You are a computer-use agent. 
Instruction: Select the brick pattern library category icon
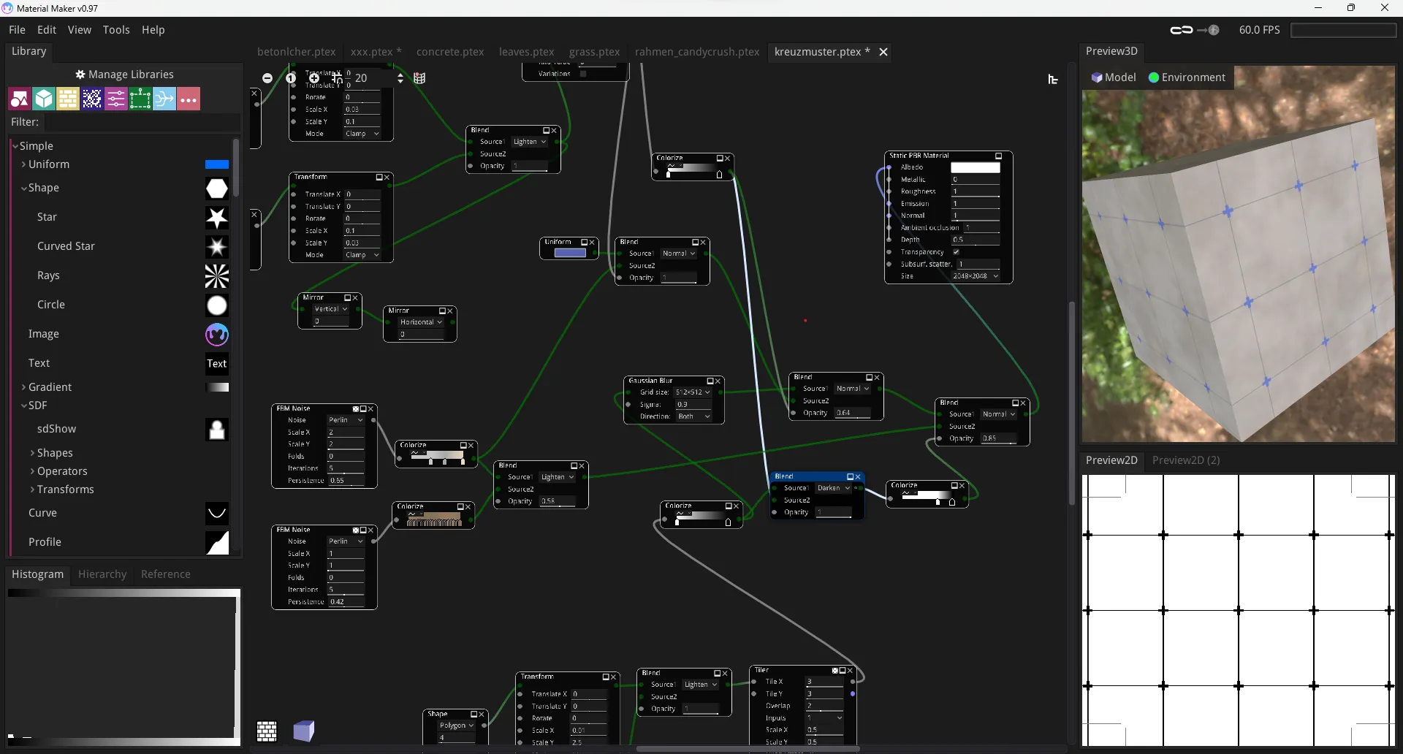pyautogui.click(x=68, y=99)
